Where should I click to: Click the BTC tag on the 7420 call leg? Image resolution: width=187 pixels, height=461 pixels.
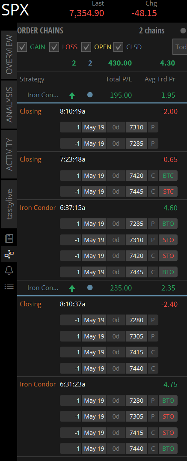tap(168, 176)
